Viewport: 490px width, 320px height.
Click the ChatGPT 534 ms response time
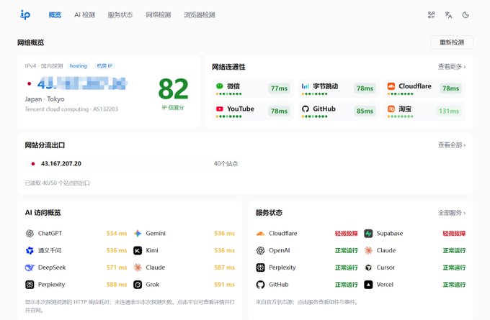pos(117,233)
